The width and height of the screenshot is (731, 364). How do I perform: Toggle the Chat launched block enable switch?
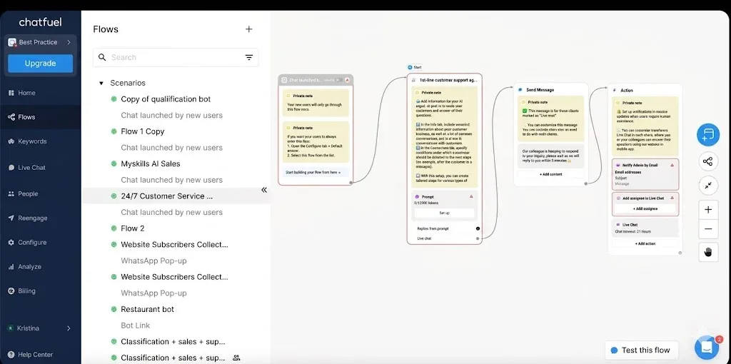(x=339, y=80)
